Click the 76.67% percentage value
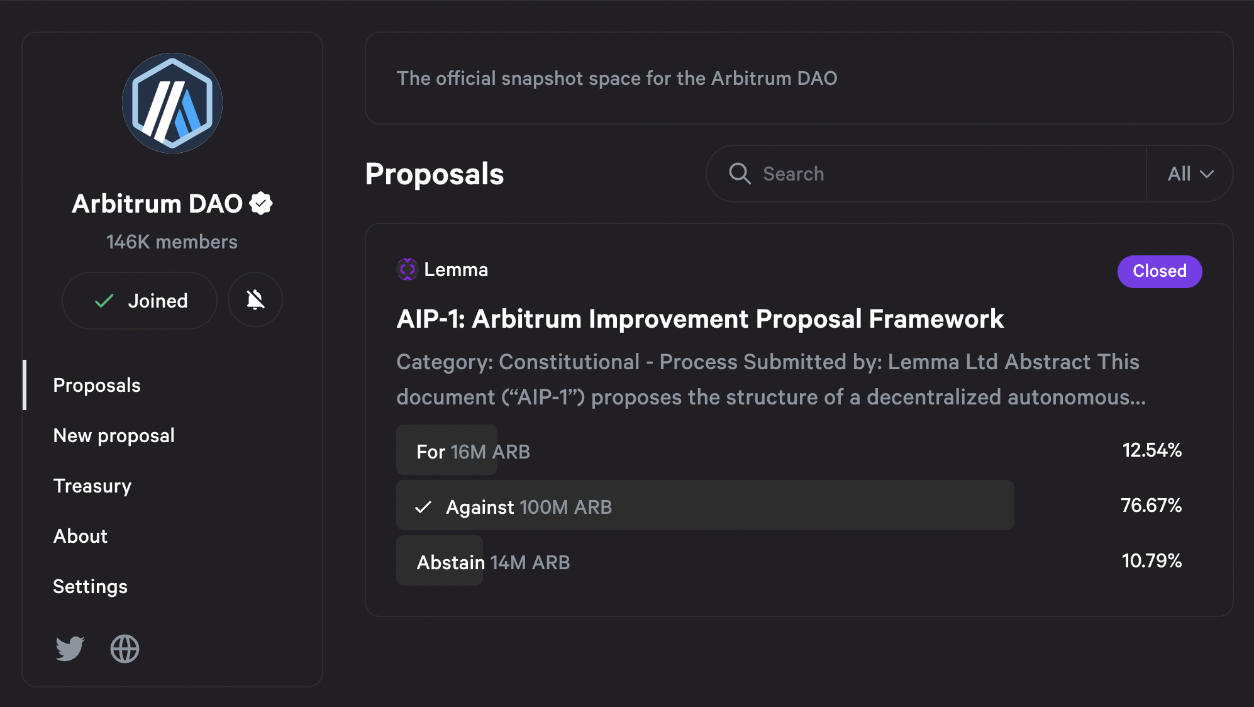Viewport: 1254px width, 707px height. pyautogui.click(x=1151, y=506)
